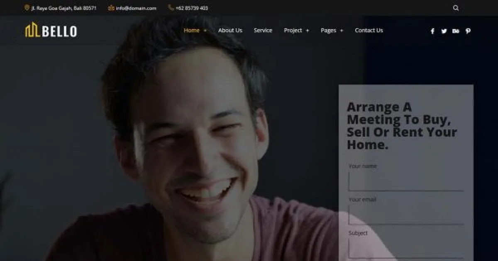Screen dimensions: 498x261
Task: Click the location pin icon in top bar
Action: pos(27,8)
